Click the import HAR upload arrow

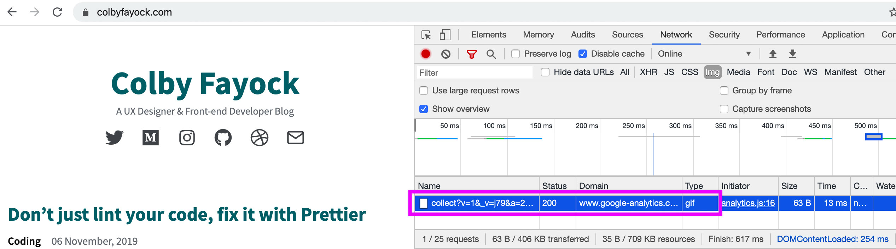click(773, 54)
